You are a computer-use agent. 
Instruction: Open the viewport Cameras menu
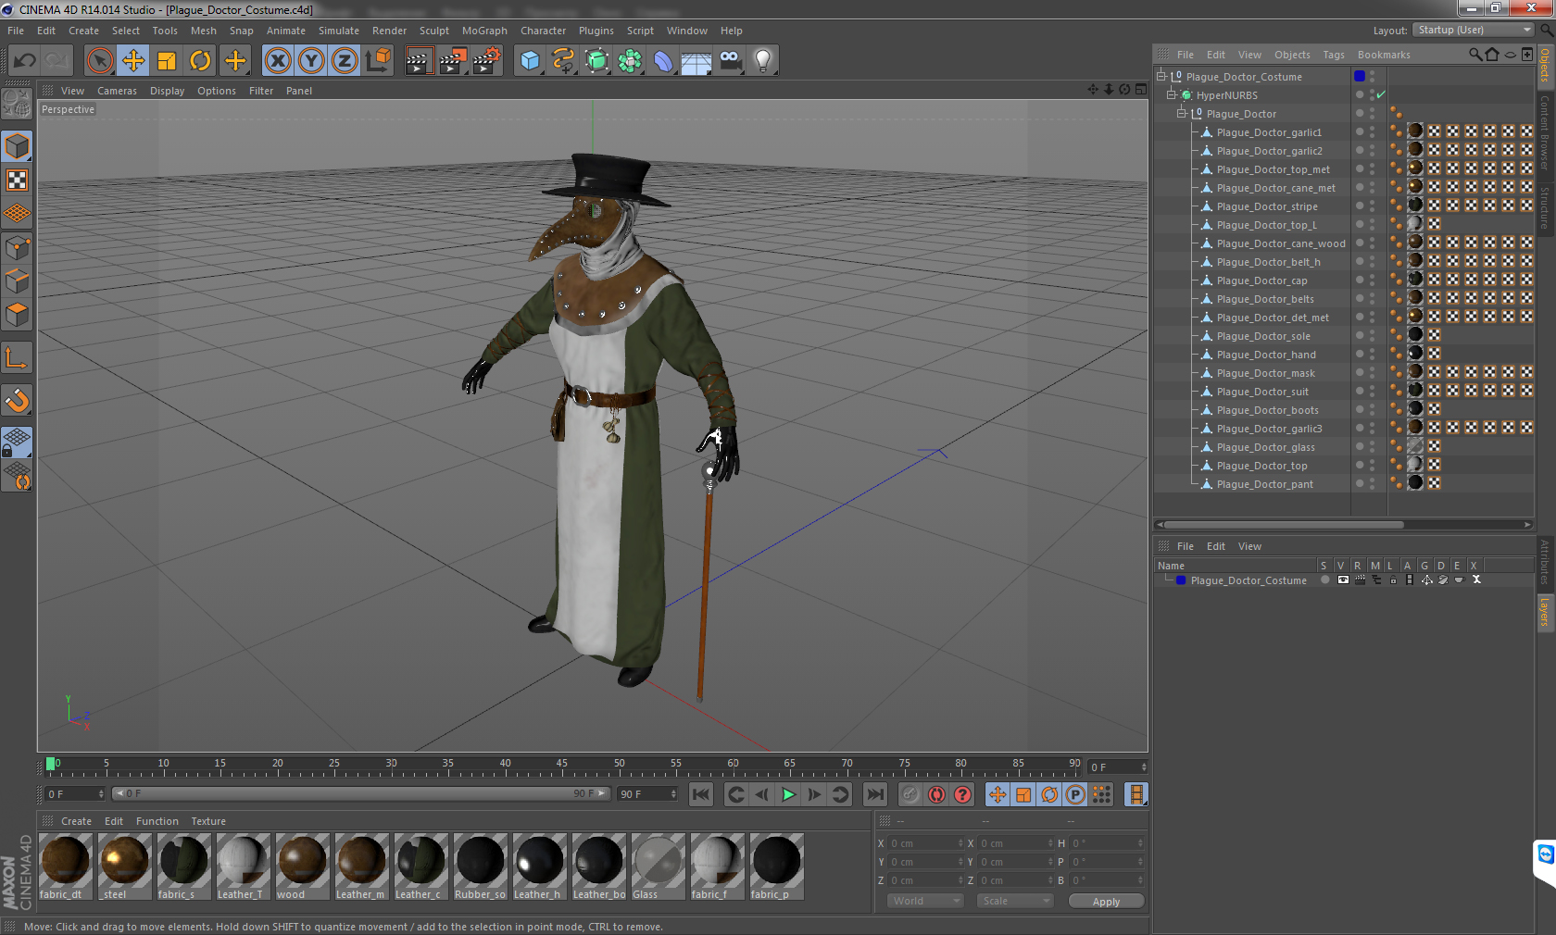coord(117,91)
